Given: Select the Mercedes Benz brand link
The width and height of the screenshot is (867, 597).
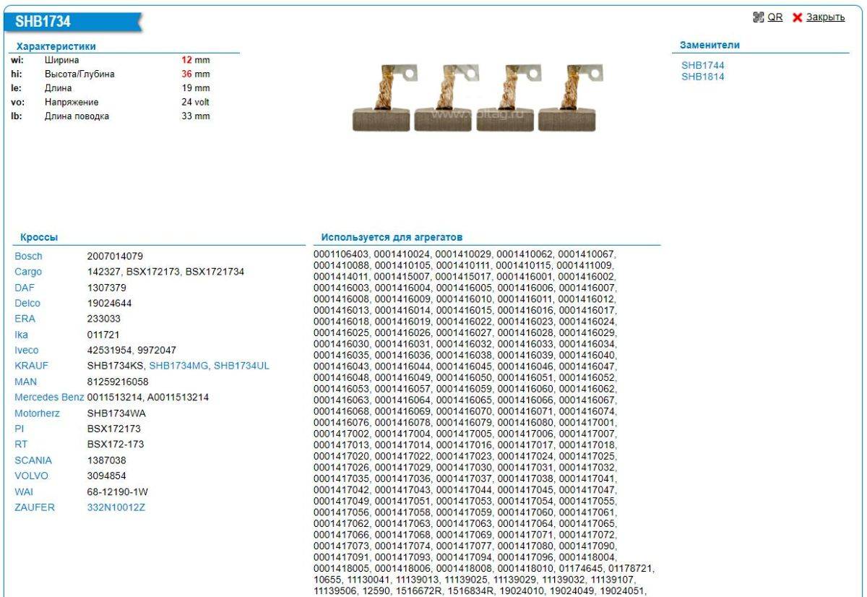Looking at the screenshot, I should tap(49, 398).
